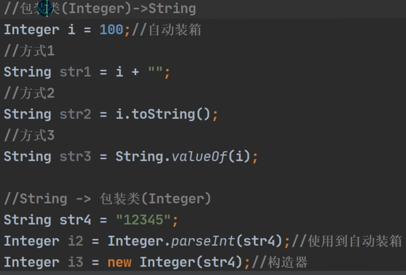The image size is (406, 275).
Task: Place cursor on variable str1
Action: pyautogui.click(x=75, y=72)
